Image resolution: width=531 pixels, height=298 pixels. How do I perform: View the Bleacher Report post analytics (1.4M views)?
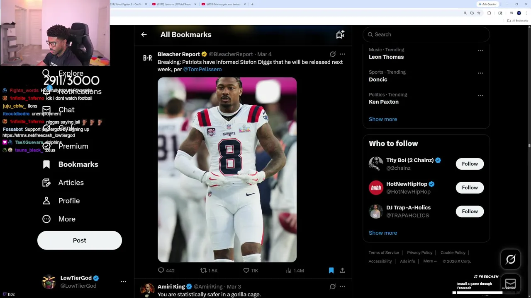pos(295,270)
